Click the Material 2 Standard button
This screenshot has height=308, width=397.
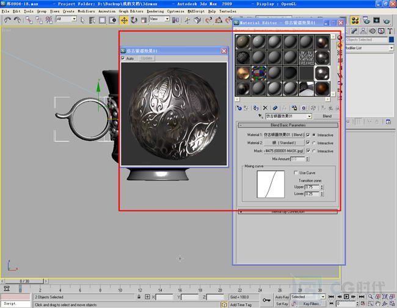[284, 143]
